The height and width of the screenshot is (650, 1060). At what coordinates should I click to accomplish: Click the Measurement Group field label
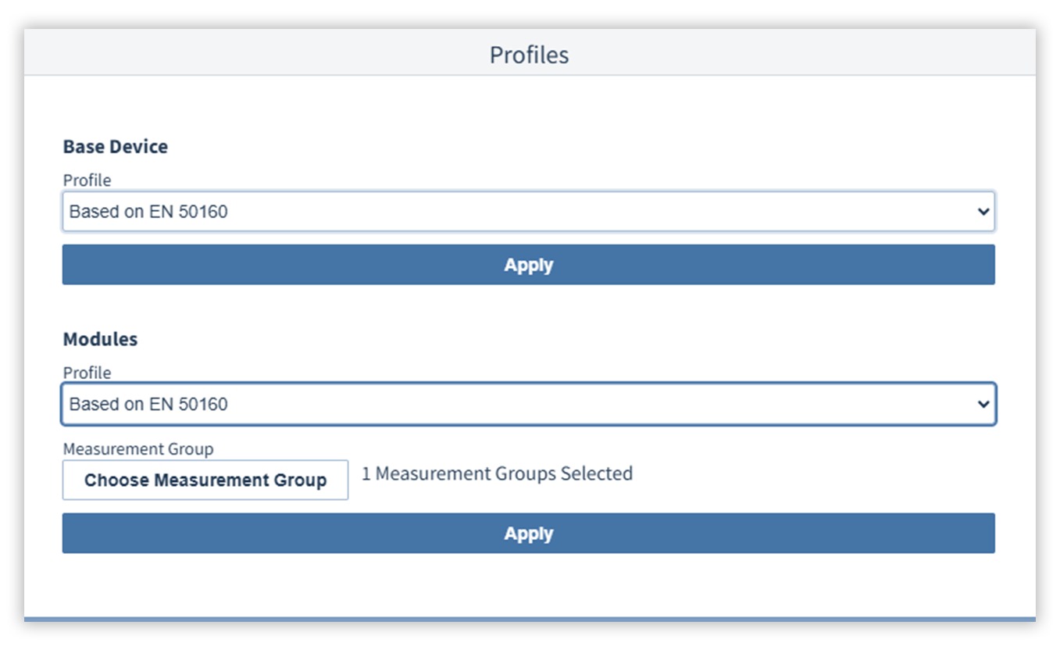point(137,449)
